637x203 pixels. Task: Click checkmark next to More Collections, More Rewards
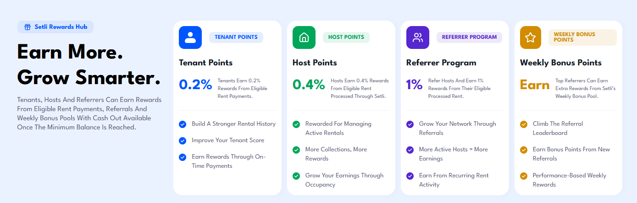pos(296,150)
